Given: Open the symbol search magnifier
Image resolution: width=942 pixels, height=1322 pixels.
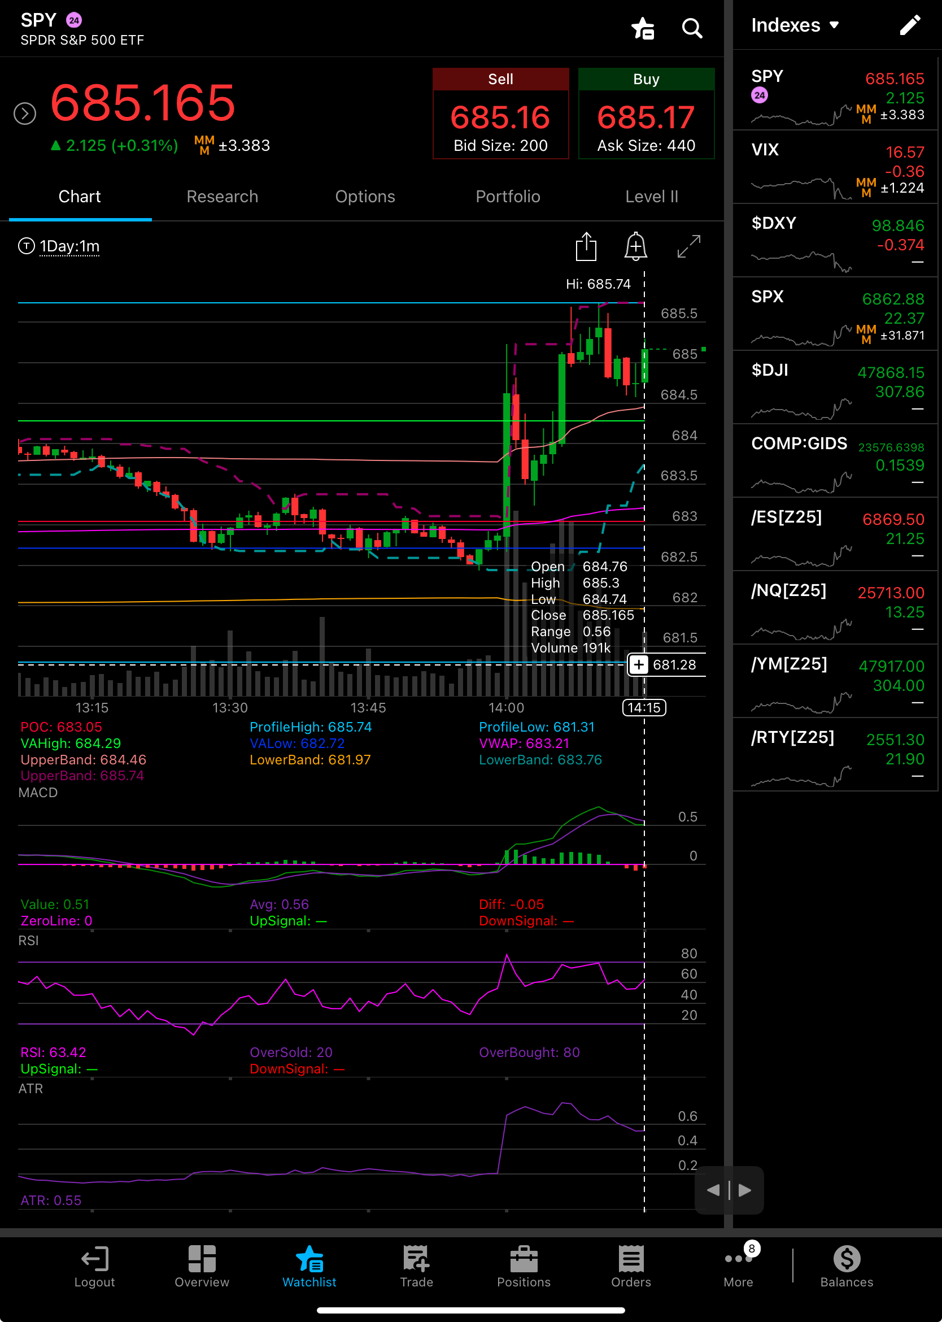Looking at the screenshot, I should [691, 27].
